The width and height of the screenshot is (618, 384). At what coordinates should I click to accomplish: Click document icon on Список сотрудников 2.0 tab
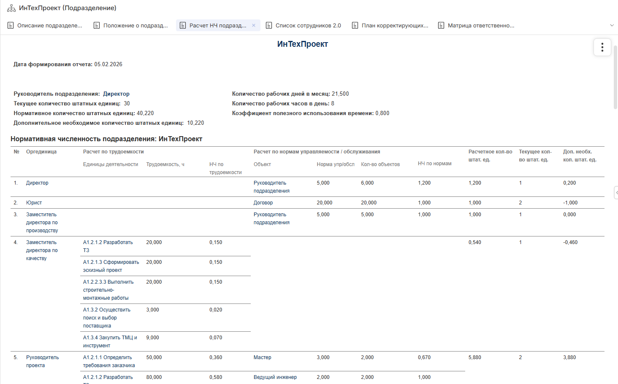tap(269, 26)
